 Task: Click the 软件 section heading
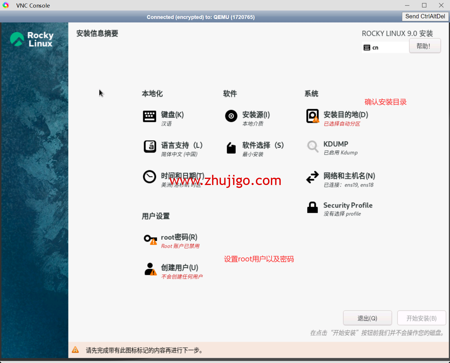(x=230, y=94)
